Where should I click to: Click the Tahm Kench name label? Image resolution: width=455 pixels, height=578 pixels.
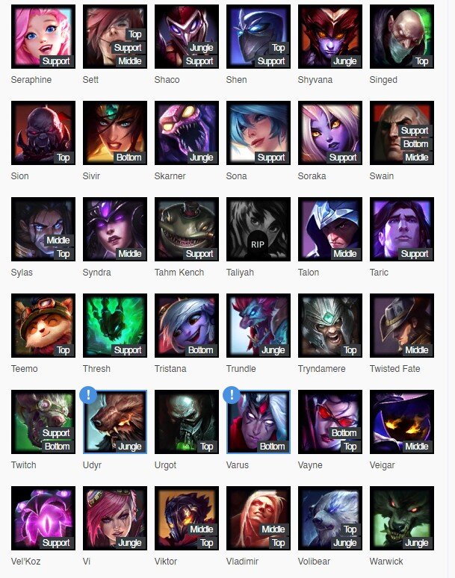coord(179,273)
